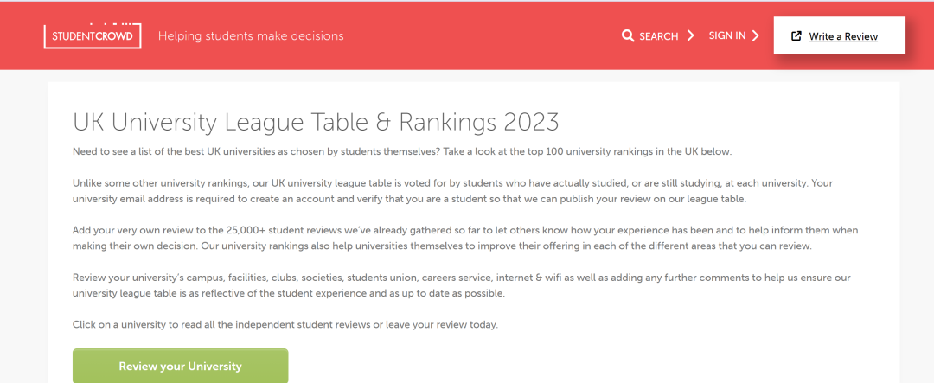
Task: Follow the underlined Write a Review link
Action: [x=843, y=36]
